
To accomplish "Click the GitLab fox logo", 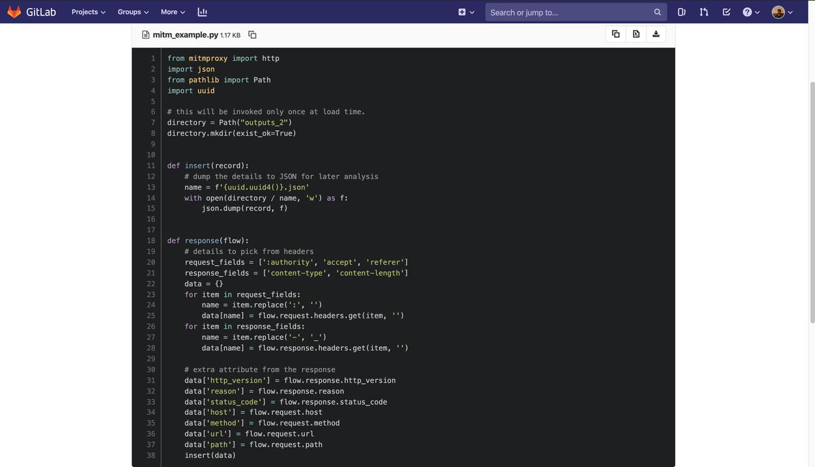I will click(14, 12).
